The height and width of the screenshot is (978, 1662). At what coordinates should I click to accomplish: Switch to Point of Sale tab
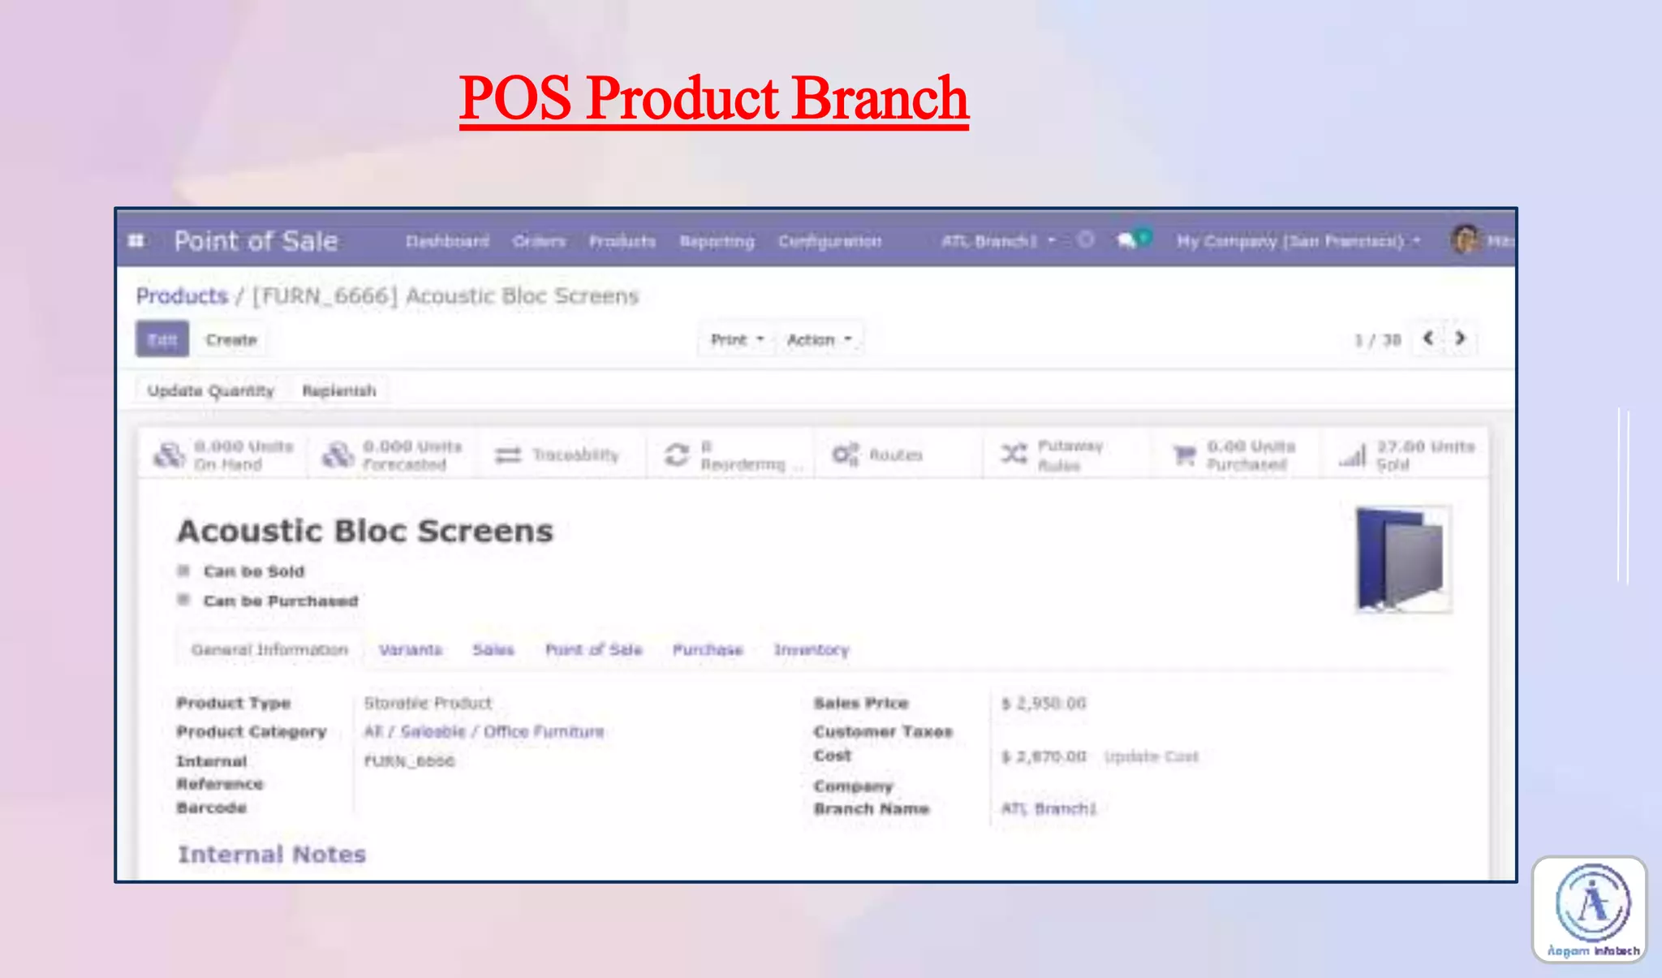(x=593, y=649)
